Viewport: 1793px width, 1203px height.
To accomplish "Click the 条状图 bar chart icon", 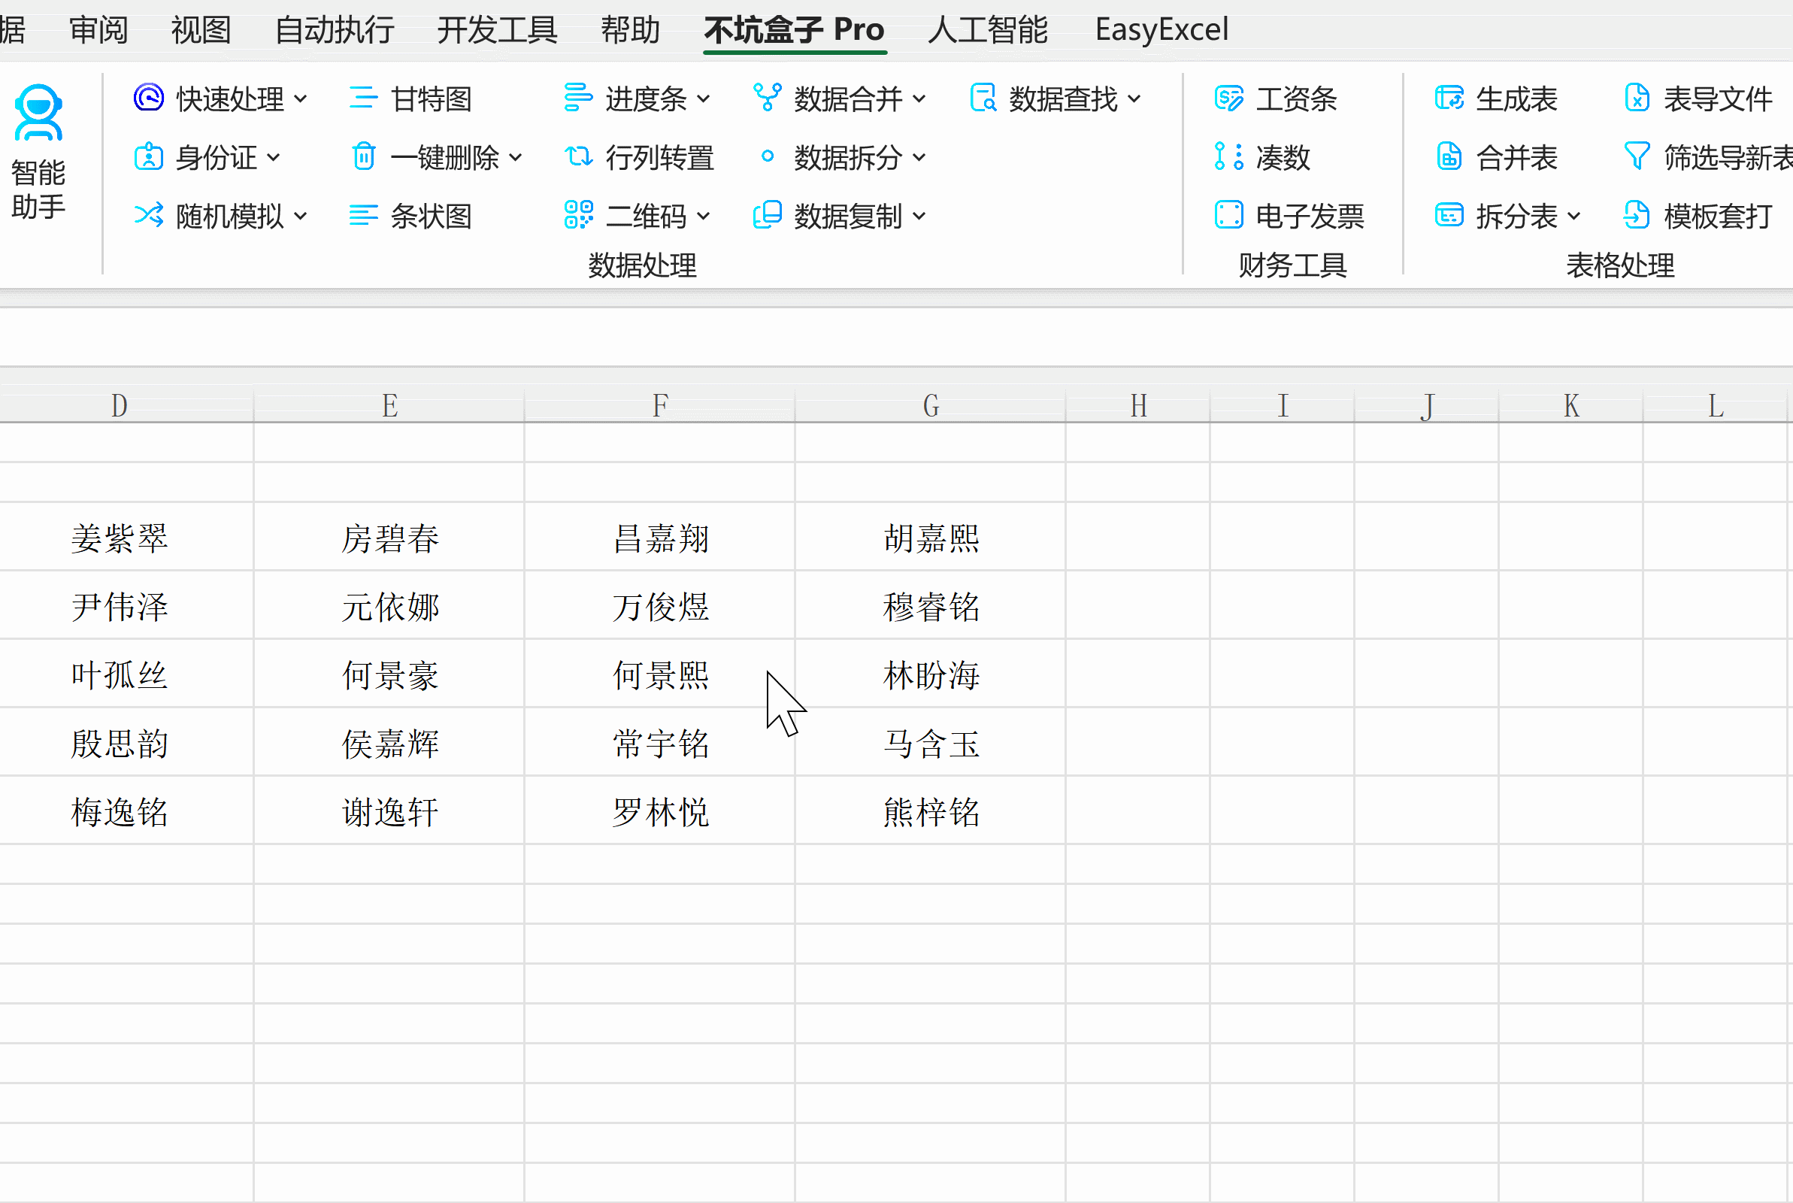I will [x=364, y=216].
